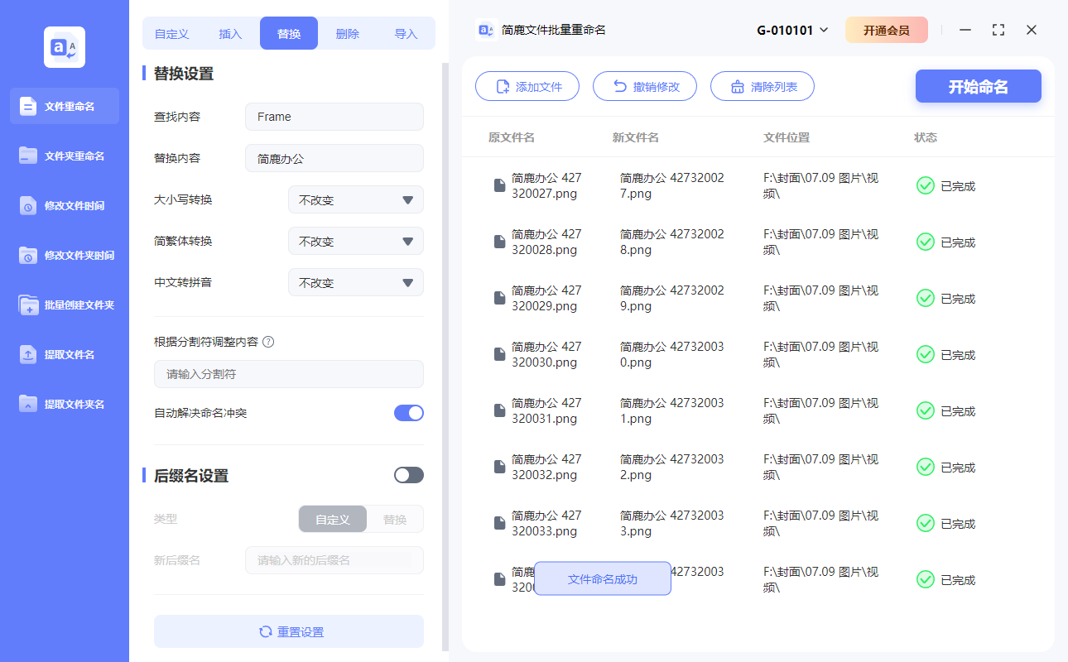This screenshot has height=662, width=1068.
Task: Click the 文件位置 column header
Action: [x=787, y=137]
